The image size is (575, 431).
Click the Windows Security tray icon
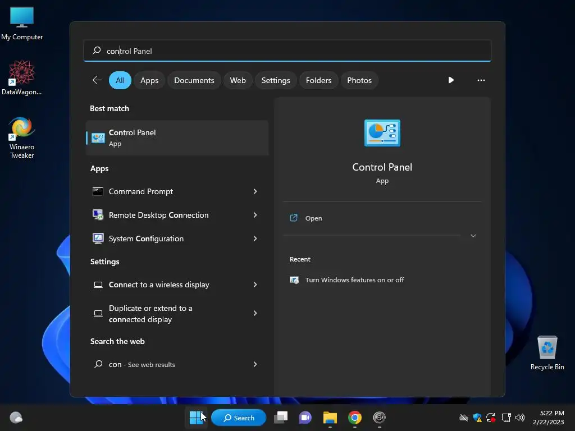477,418
